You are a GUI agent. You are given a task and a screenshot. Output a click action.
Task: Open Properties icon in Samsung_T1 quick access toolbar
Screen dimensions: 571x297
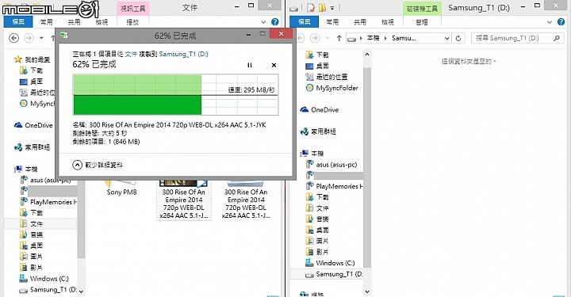[311, 8]
